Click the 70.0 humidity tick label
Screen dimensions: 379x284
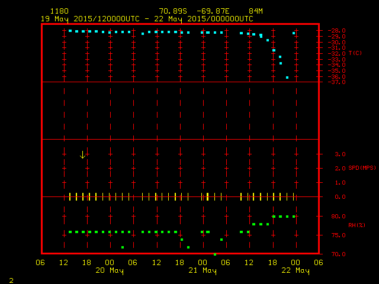[x=338, y=254]
